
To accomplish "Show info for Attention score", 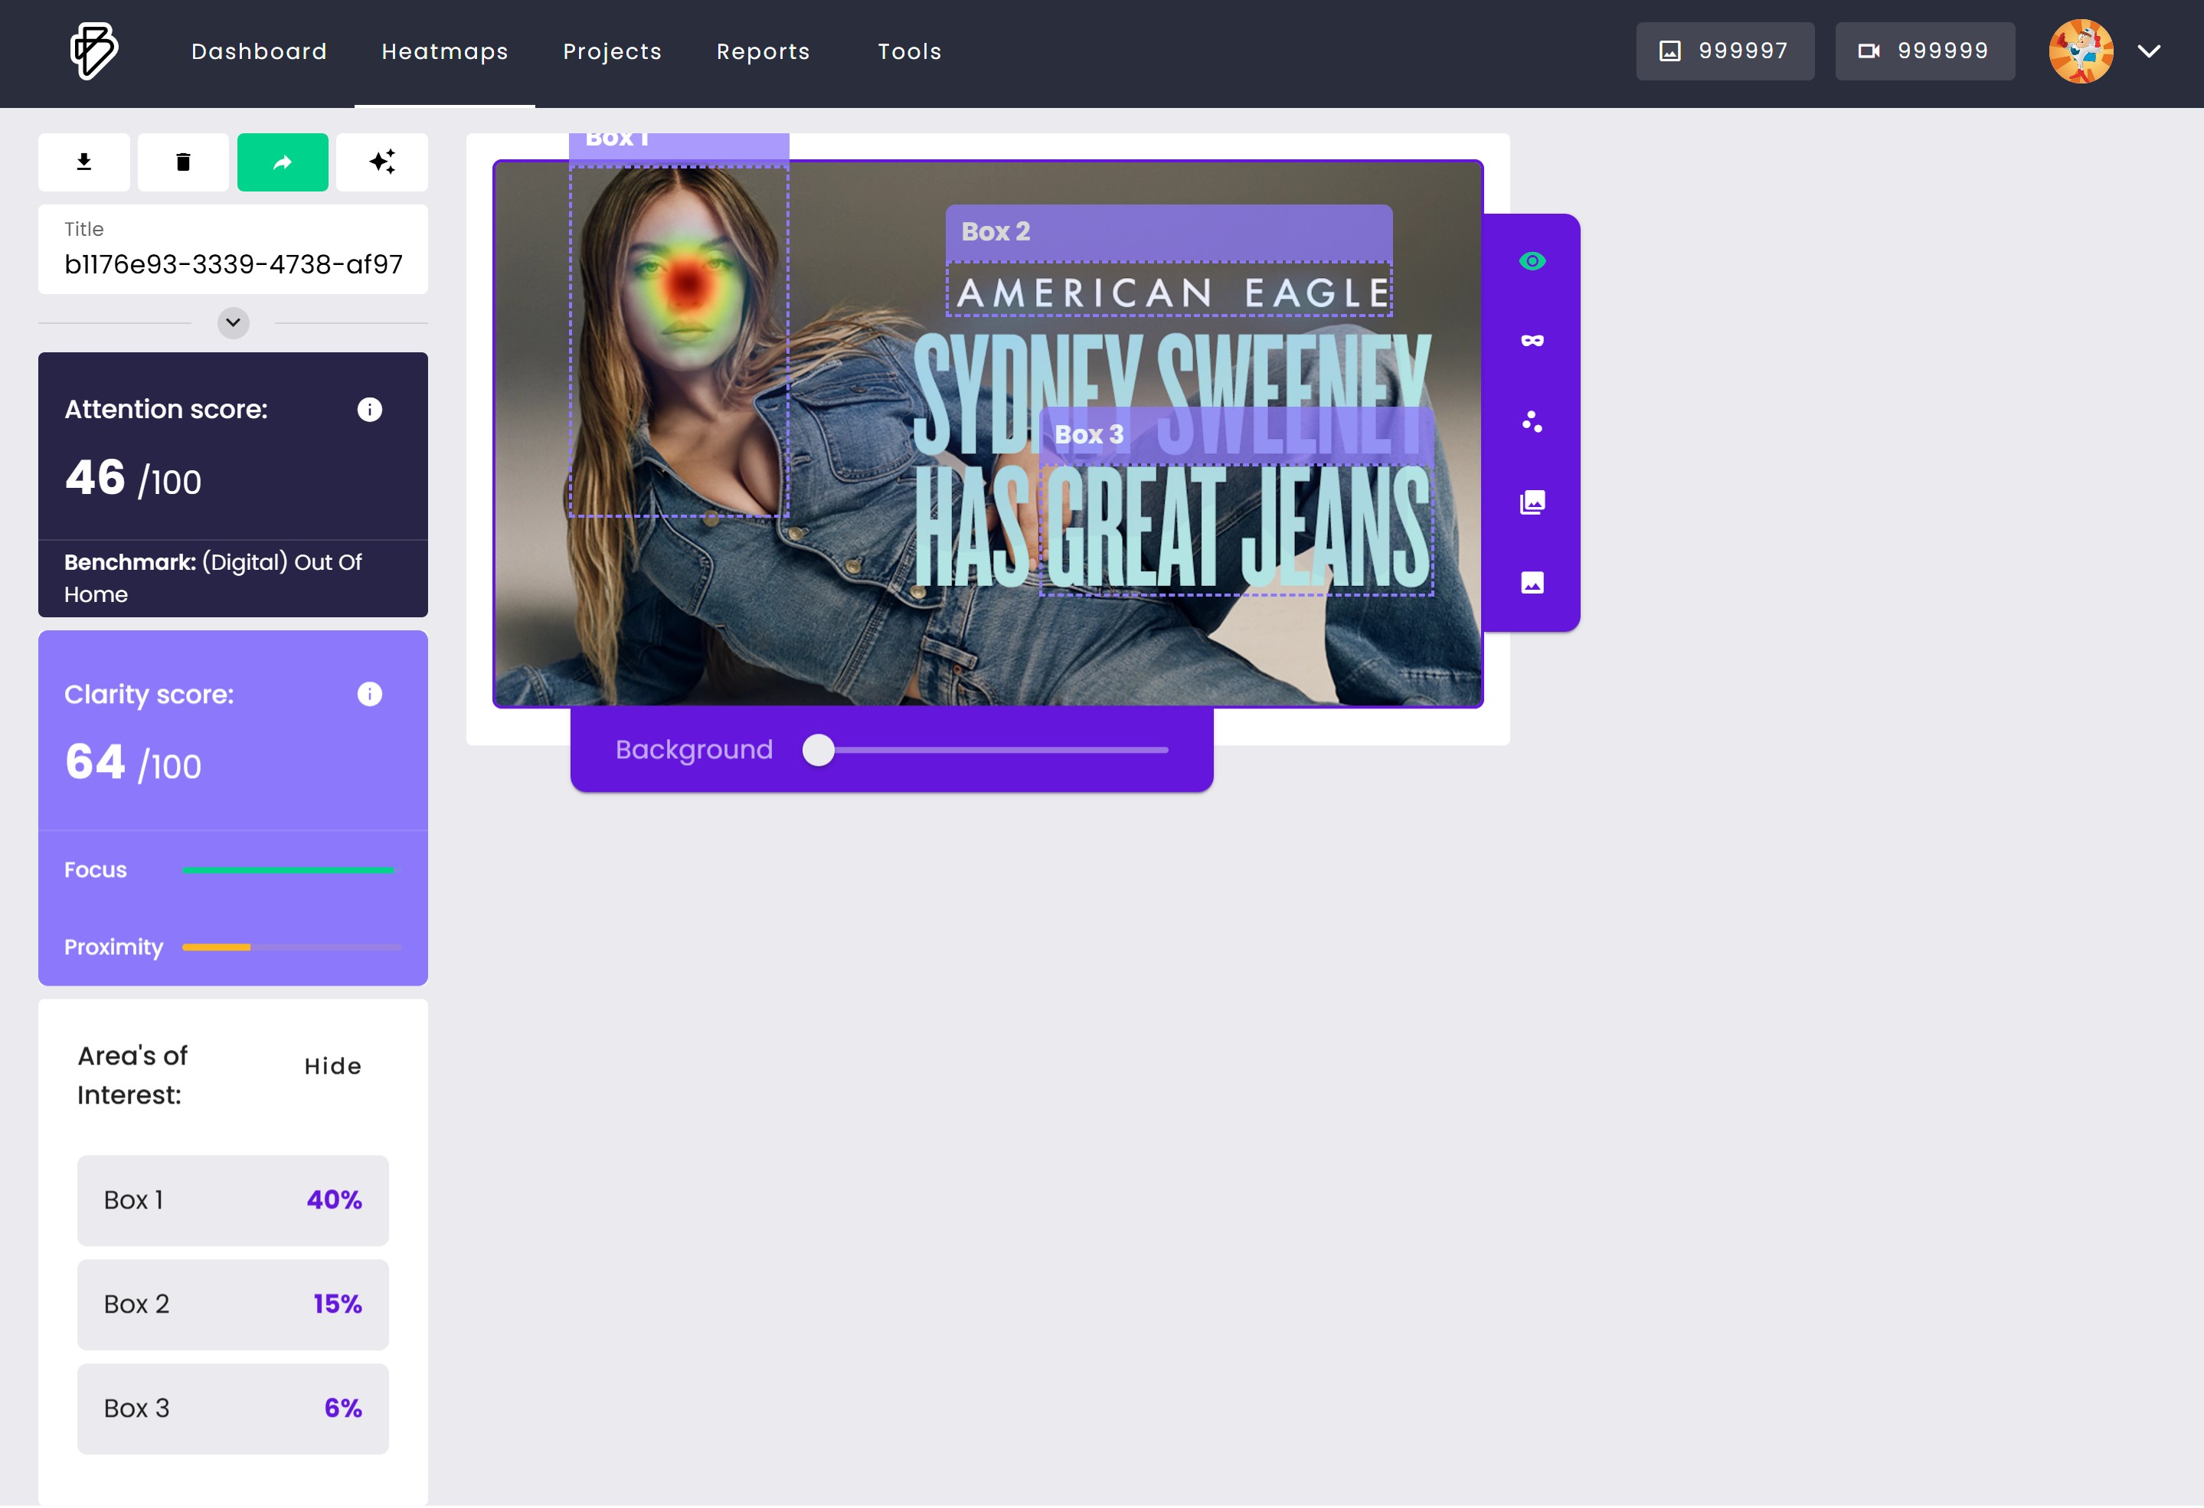I will [x=370, y=410].
